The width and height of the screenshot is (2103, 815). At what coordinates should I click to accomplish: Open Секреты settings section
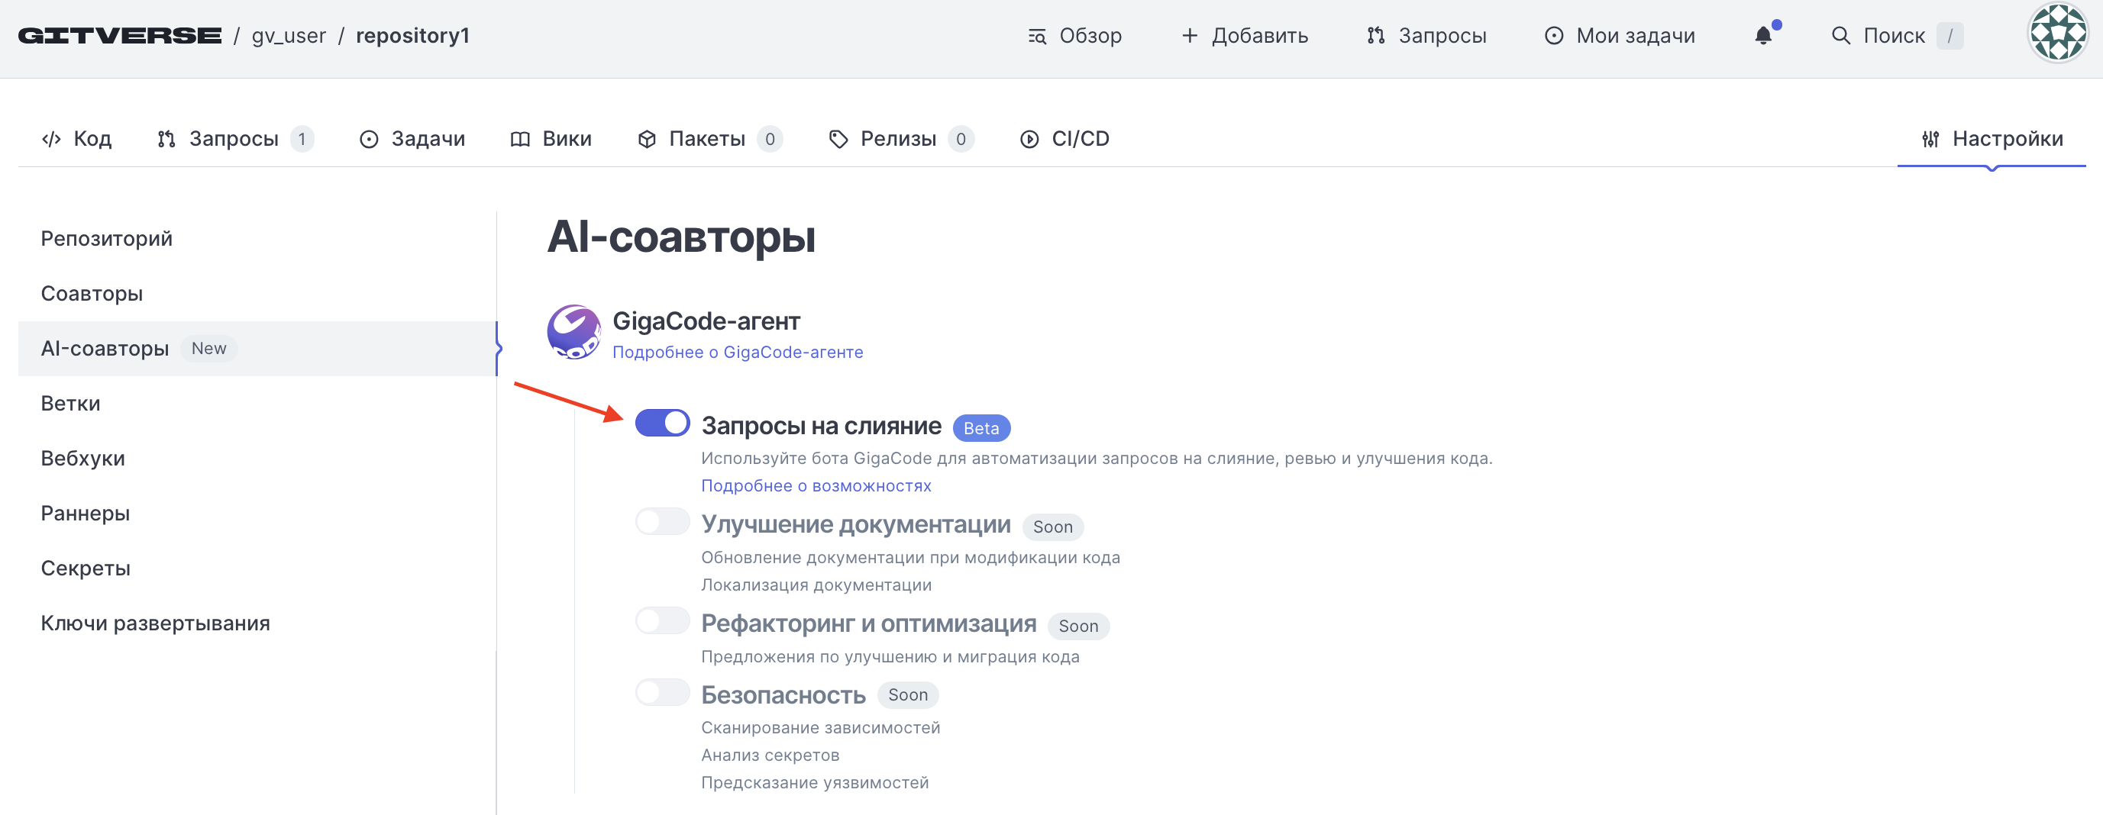(257, 569)
